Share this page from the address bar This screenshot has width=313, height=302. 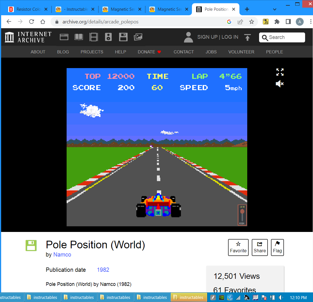coord(240,22)
